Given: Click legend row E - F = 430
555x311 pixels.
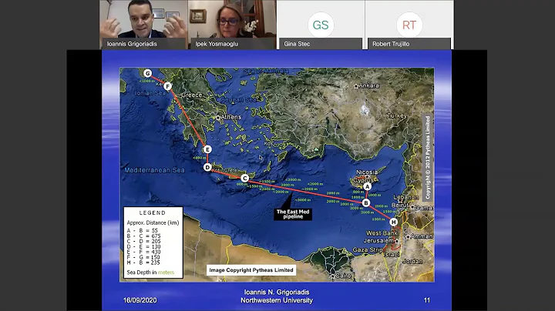Looking at the screenshot, I should (x=143, y=252).
